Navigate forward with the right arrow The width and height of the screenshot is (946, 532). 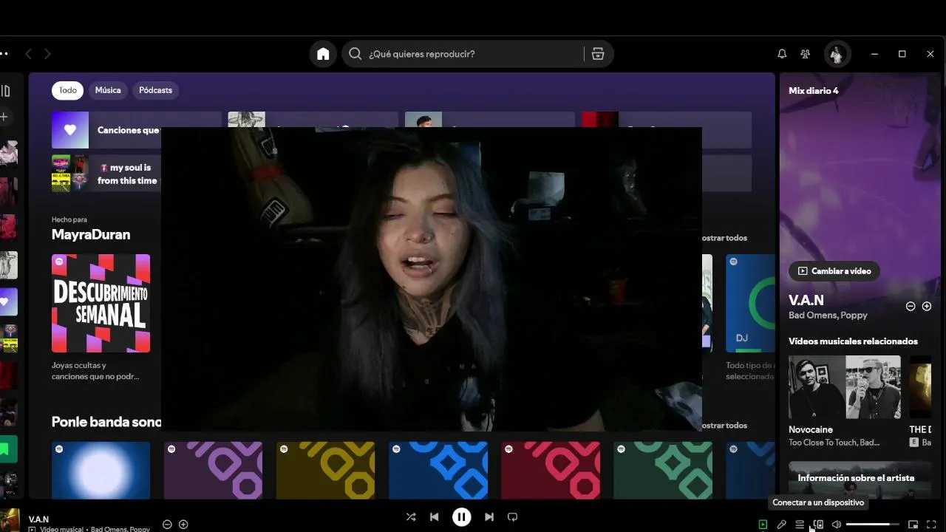[47, 54]
